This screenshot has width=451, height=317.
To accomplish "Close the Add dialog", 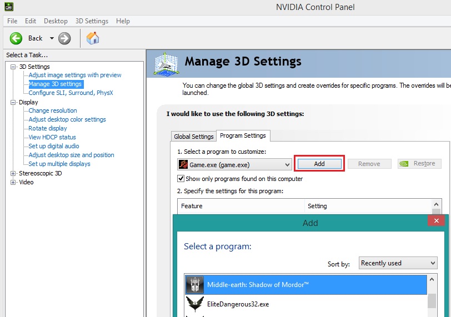I will tap(437, 221).
